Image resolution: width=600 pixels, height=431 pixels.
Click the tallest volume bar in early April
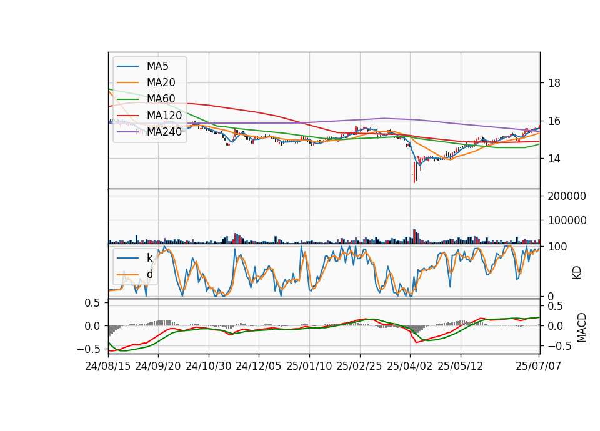pyautogui.click(x=414, y=236)
